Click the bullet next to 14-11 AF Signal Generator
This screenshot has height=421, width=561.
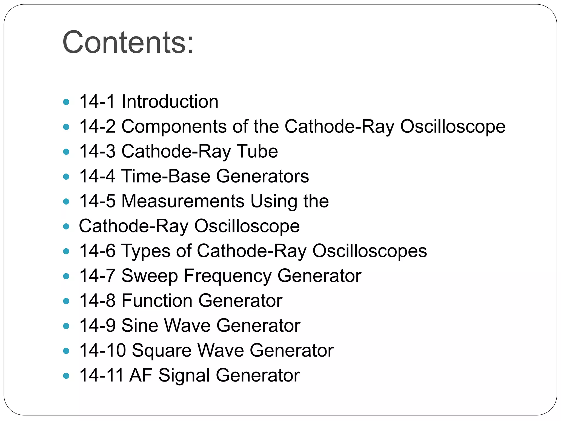tap(66, 376)
